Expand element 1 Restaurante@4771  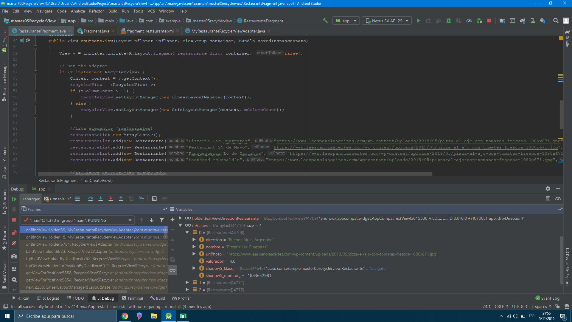187,282
